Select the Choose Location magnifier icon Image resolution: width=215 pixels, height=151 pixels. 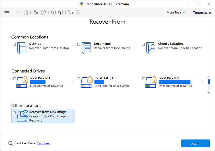coord(151,48)
